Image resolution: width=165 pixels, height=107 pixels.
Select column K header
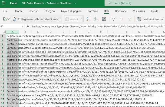[139, 32]
